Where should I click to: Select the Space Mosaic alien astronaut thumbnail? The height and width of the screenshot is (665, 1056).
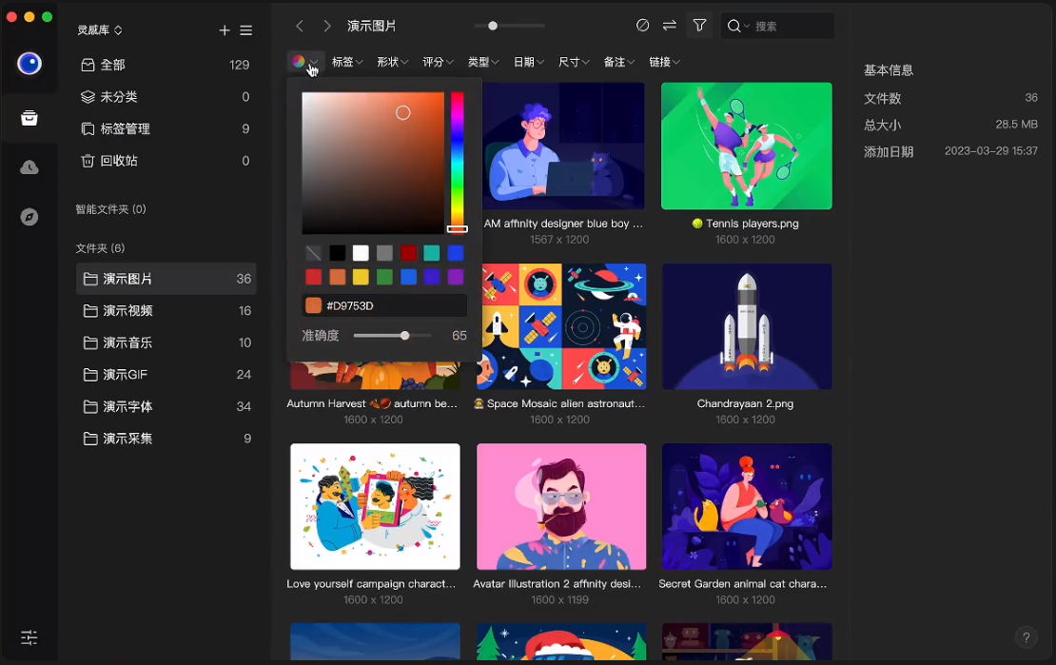561,326
